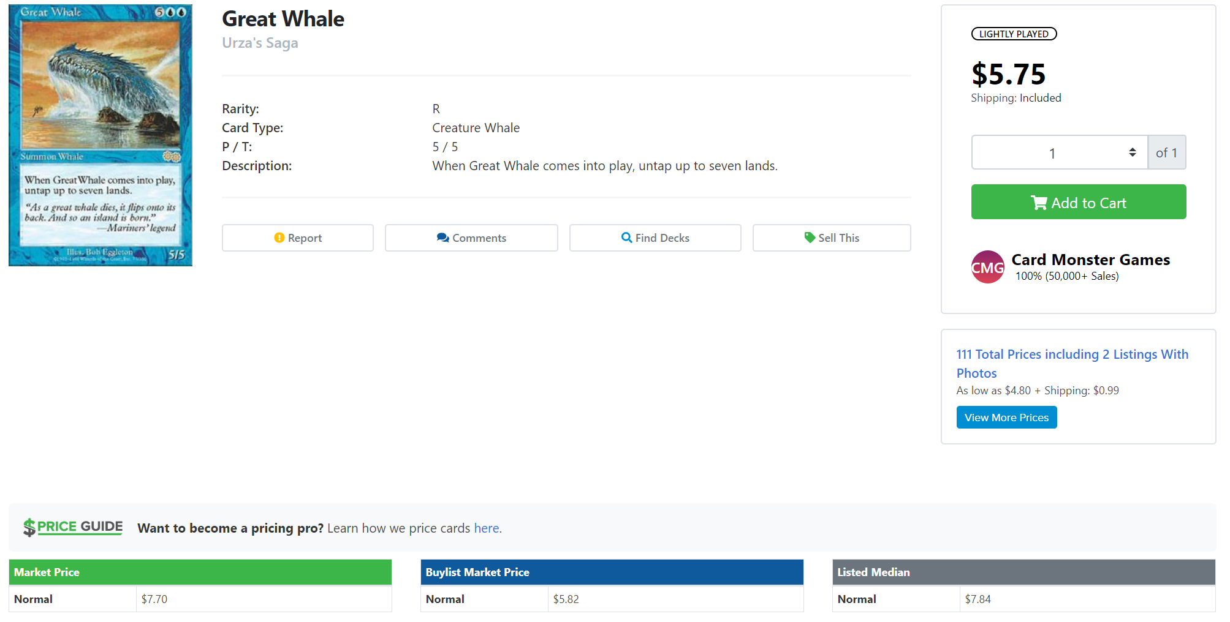Open the Card Monster Games seller page

click(1090, 260)
